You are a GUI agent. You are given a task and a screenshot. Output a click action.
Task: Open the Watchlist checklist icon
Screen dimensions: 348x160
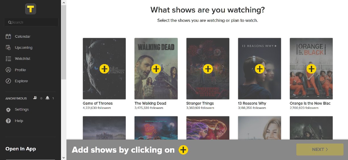pyautogui.click(x=9, y=59)
